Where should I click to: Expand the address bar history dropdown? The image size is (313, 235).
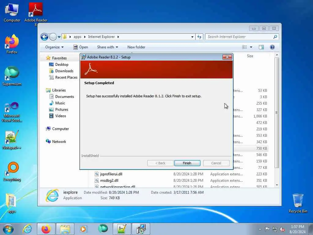tap(192, 37)
